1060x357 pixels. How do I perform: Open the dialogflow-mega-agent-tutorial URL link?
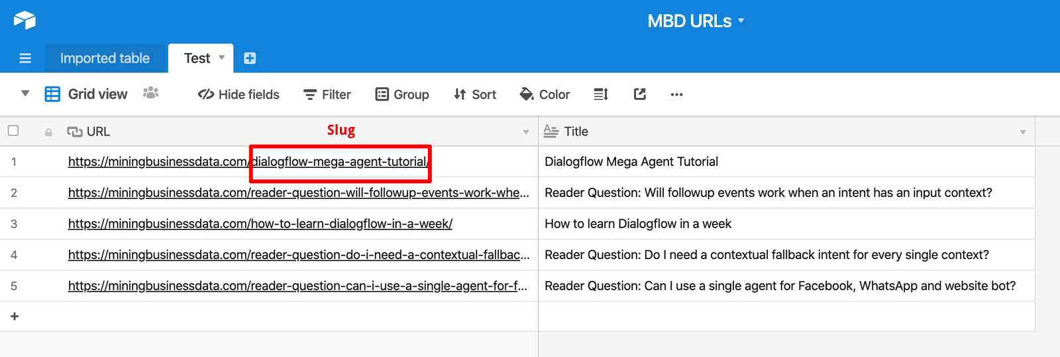point(248,161)
